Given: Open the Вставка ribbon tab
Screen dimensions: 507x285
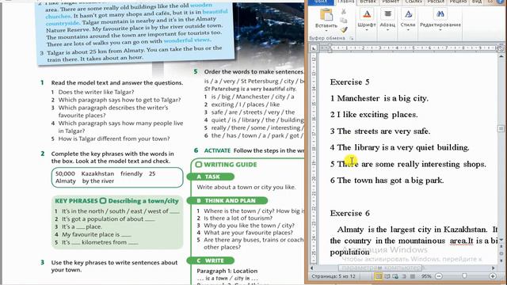Looking at the screenshot, I should tap(368, 2).
